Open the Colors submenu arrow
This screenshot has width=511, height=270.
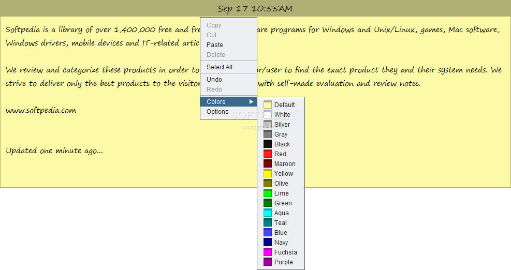[251, 101]
